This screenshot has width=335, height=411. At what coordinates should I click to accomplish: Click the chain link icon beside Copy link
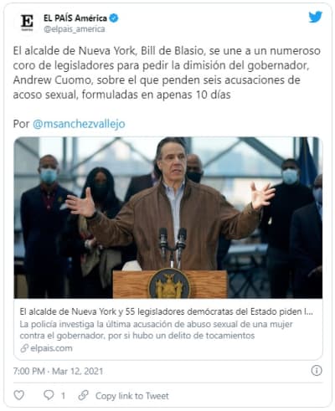(83, 395)
